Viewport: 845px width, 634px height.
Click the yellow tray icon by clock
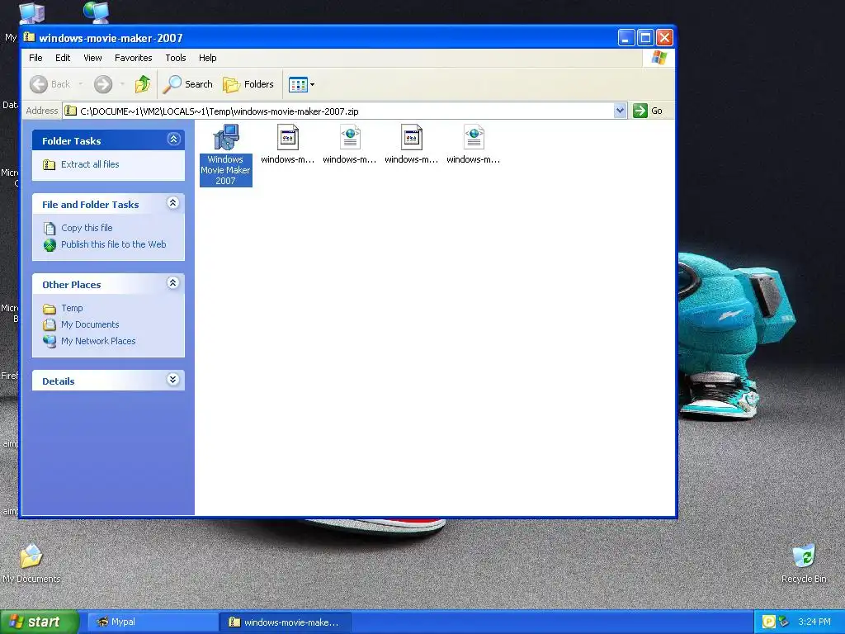point(768,622)
